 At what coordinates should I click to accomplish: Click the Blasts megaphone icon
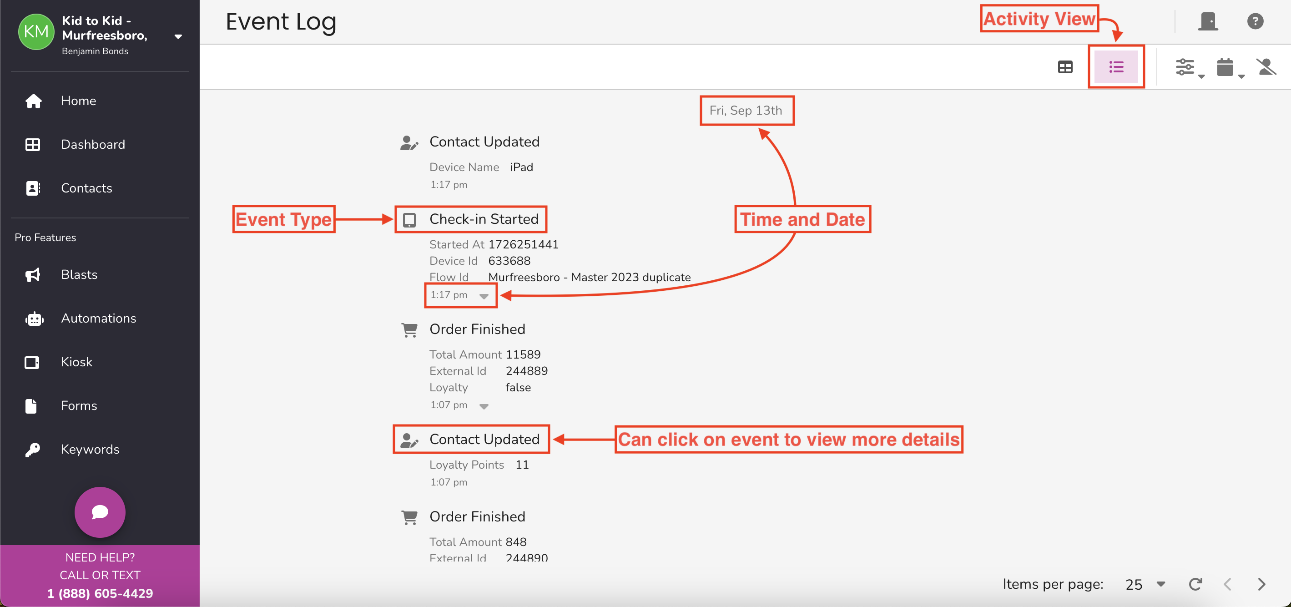coord(33,275)
